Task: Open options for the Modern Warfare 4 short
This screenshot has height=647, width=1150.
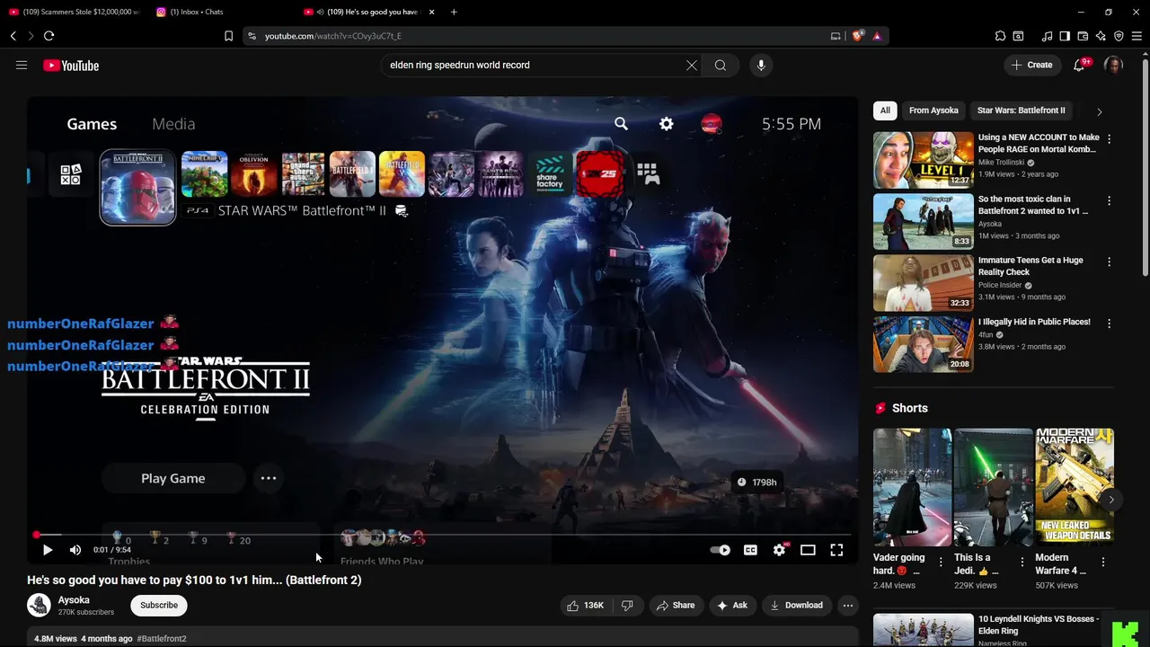Action: pyautogui.click(x=1103, y=563)
